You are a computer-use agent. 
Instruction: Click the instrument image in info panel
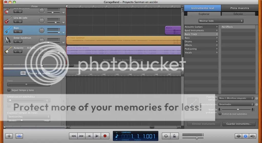[x=193, y=103]
